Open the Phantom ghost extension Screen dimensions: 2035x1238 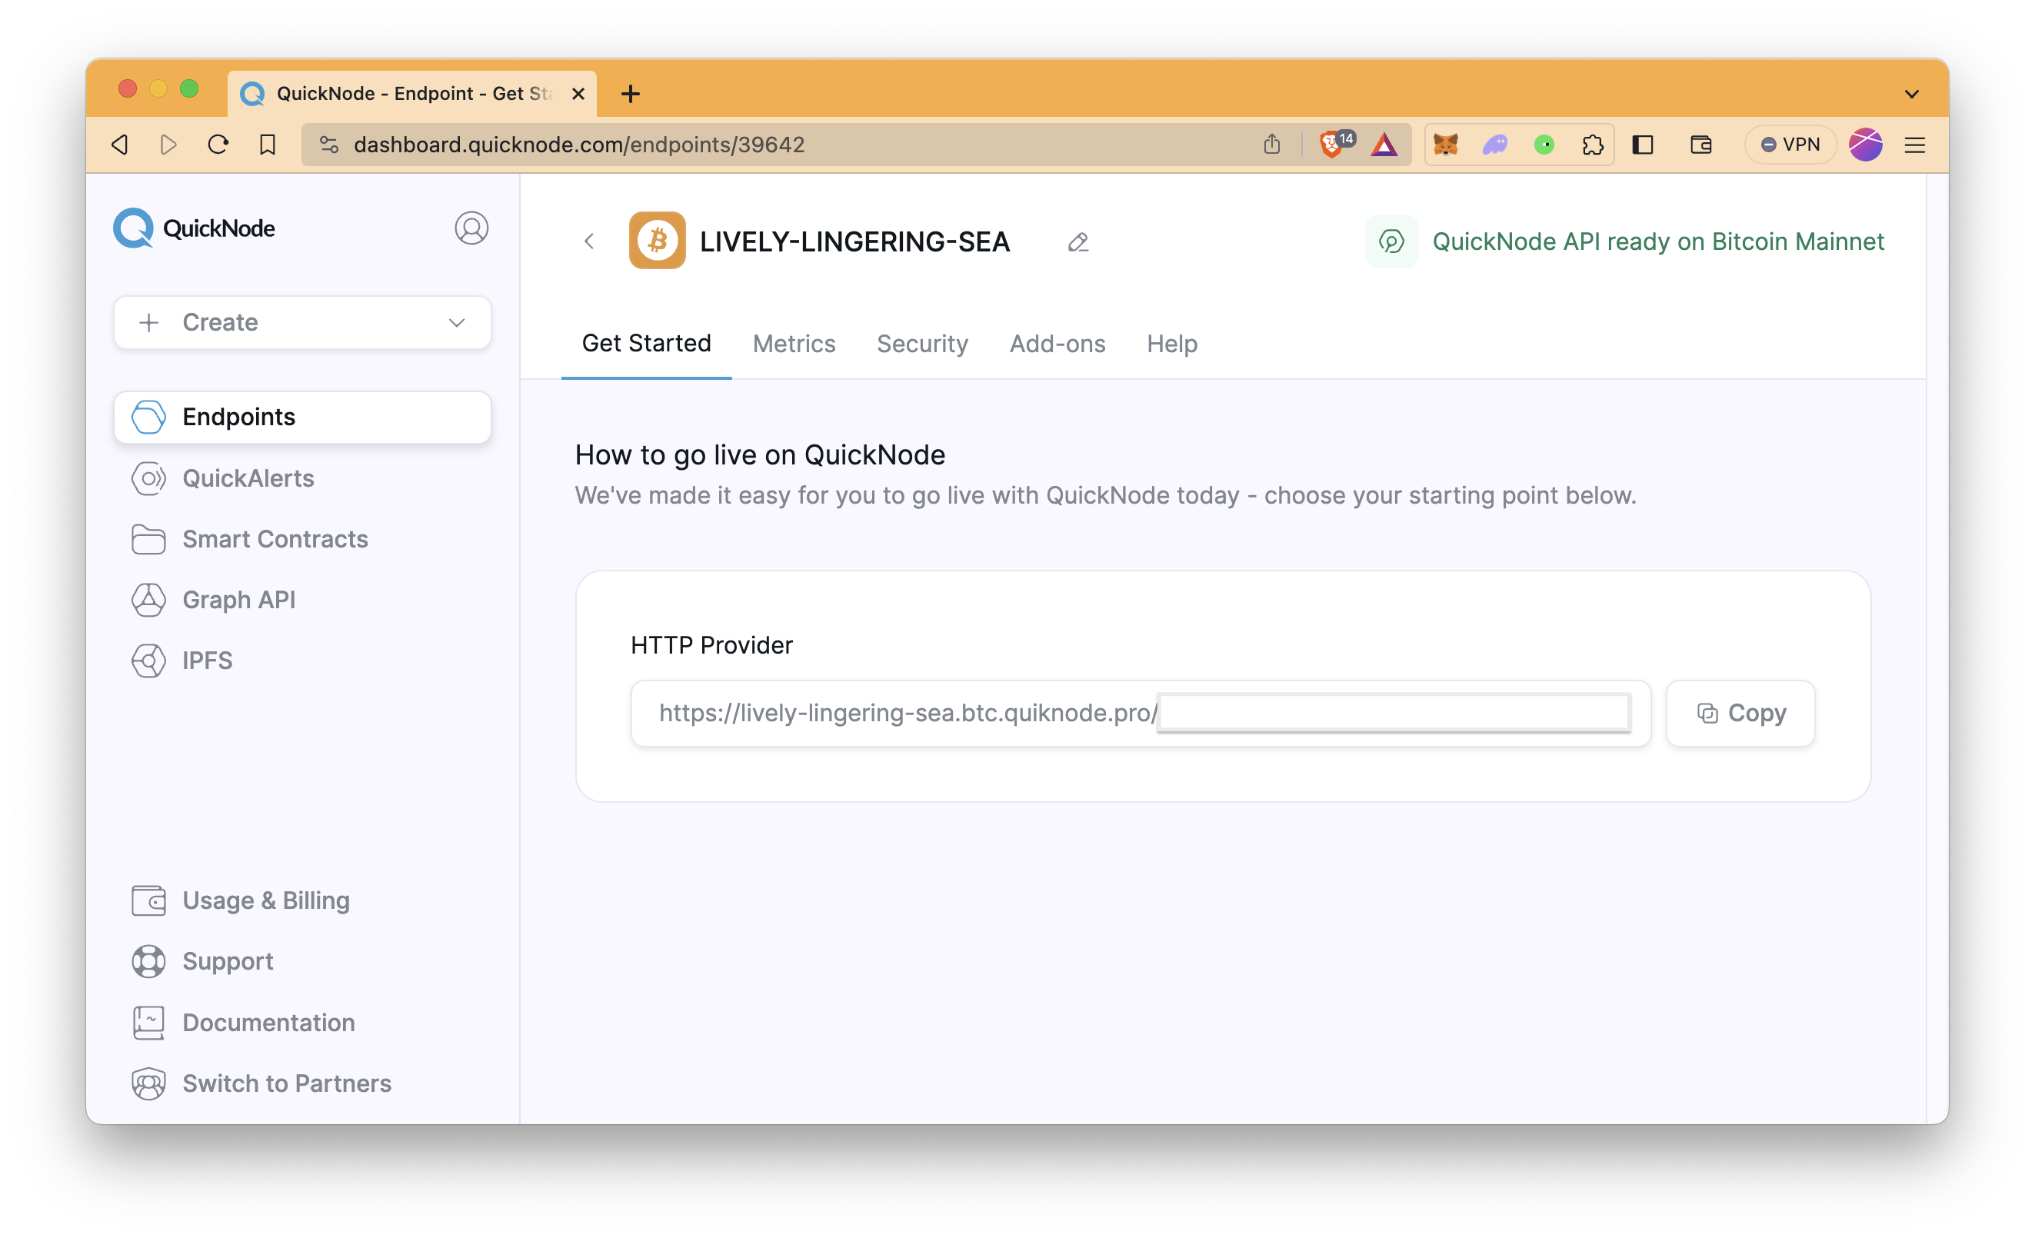pos(1495,145)
